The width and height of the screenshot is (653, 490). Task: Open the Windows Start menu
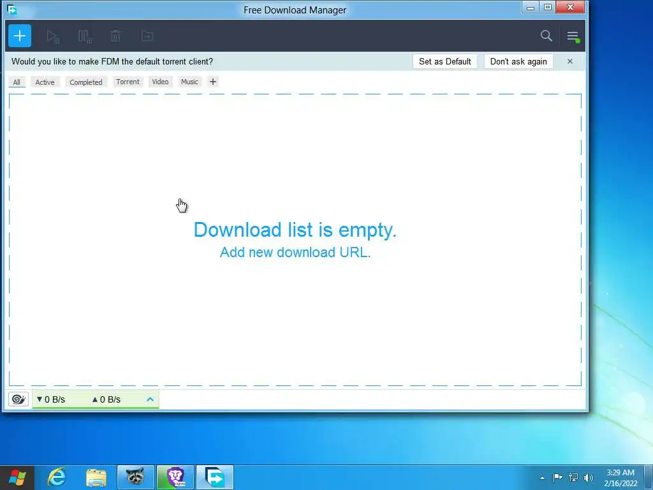17,477
